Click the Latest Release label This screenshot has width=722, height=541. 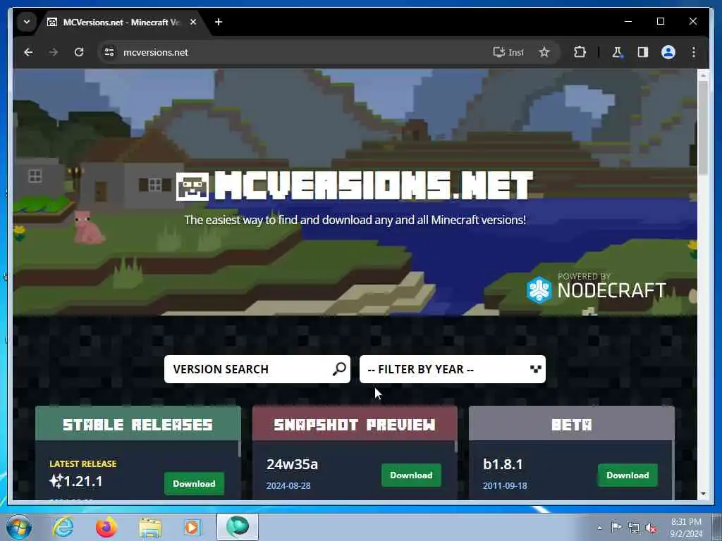[83, 464]
